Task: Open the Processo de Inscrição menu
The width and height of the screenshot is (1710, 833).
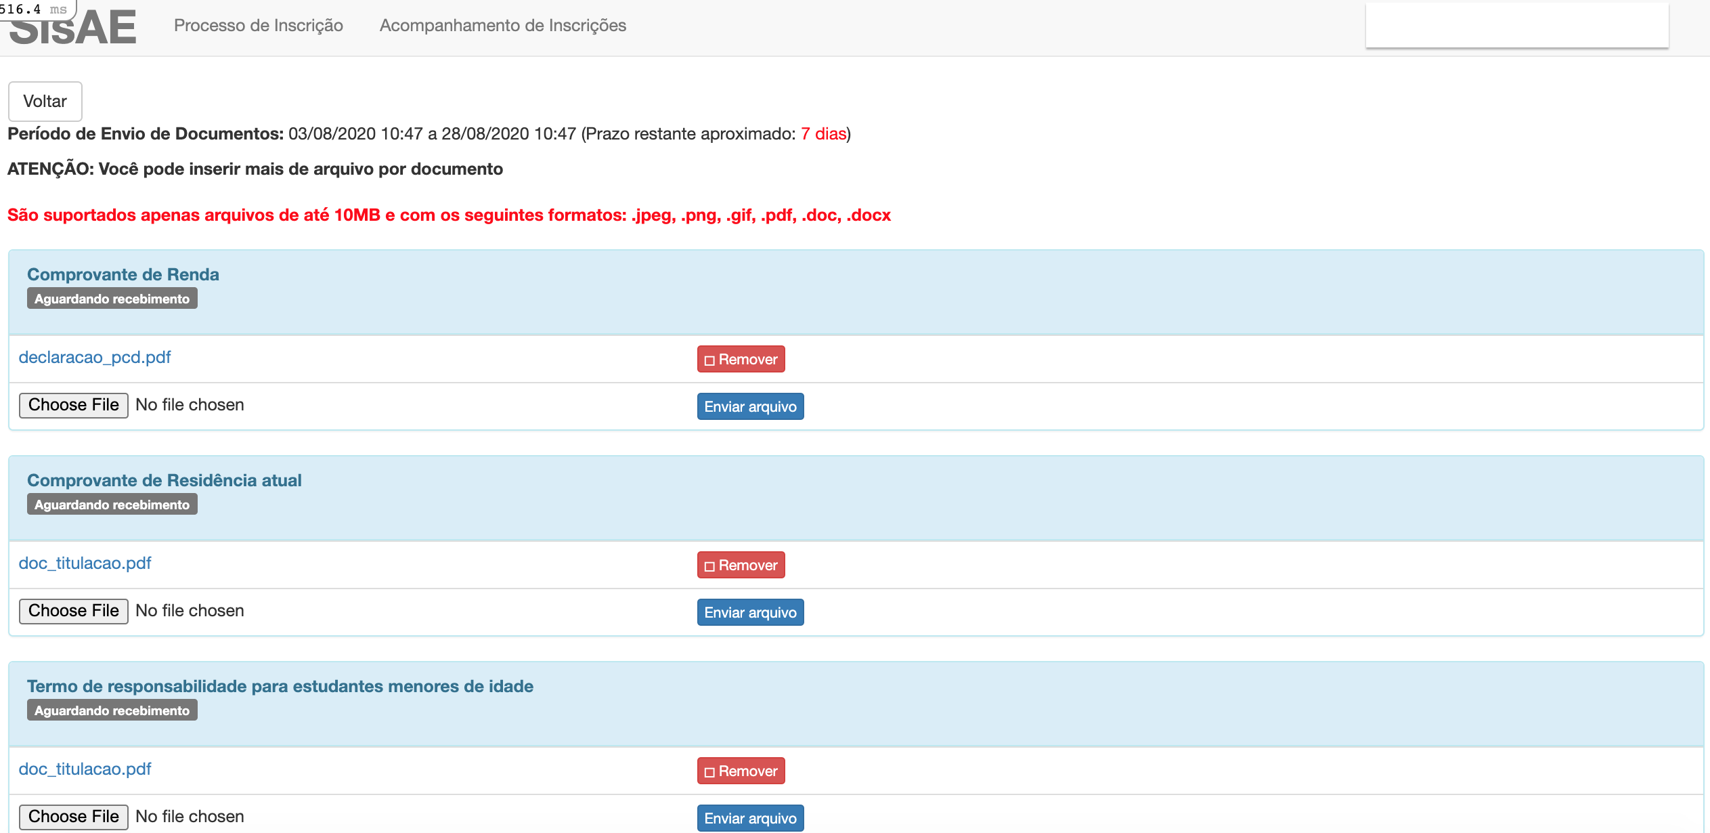Action: tap(259, 26)
